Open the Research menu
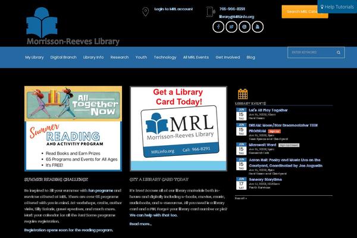 pyautogui.click(x=120, y=57)
